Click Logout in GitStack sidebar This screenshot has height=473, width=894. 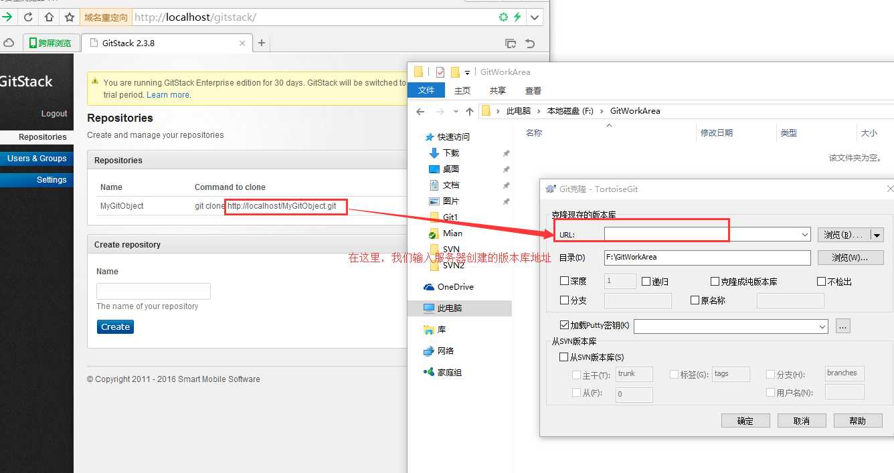(54, 114)
